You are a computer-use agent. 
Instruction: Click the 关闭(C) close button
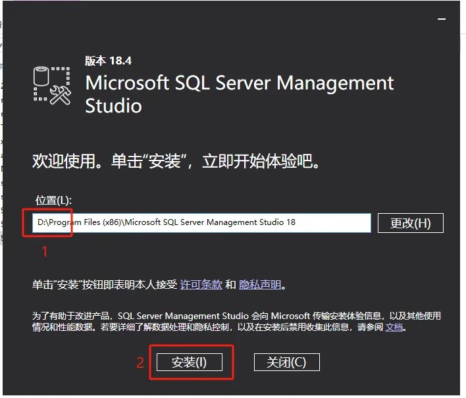[287, 362]
